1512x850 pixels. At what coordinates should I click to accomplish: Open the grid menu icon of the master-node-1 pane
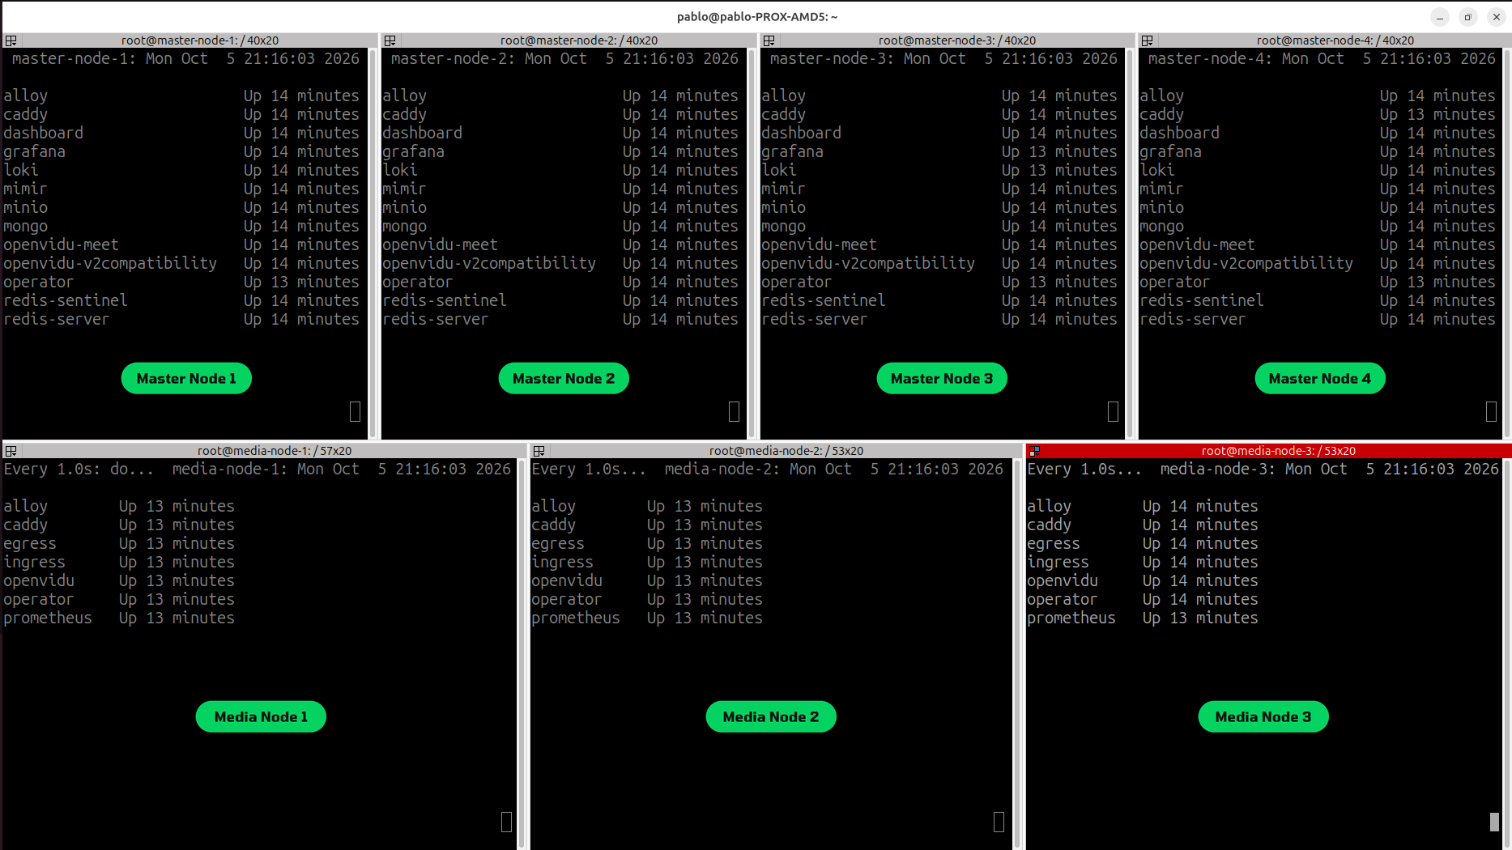click(x=11, y=40)
